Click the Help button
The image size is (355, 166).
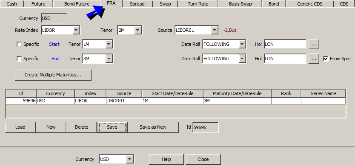pos(166,159)
